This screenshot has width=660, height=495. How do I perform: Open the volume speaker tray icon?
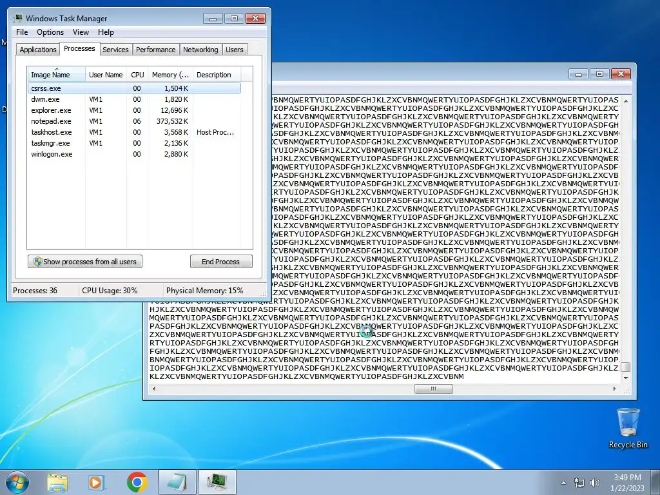[x=594, y=483]
